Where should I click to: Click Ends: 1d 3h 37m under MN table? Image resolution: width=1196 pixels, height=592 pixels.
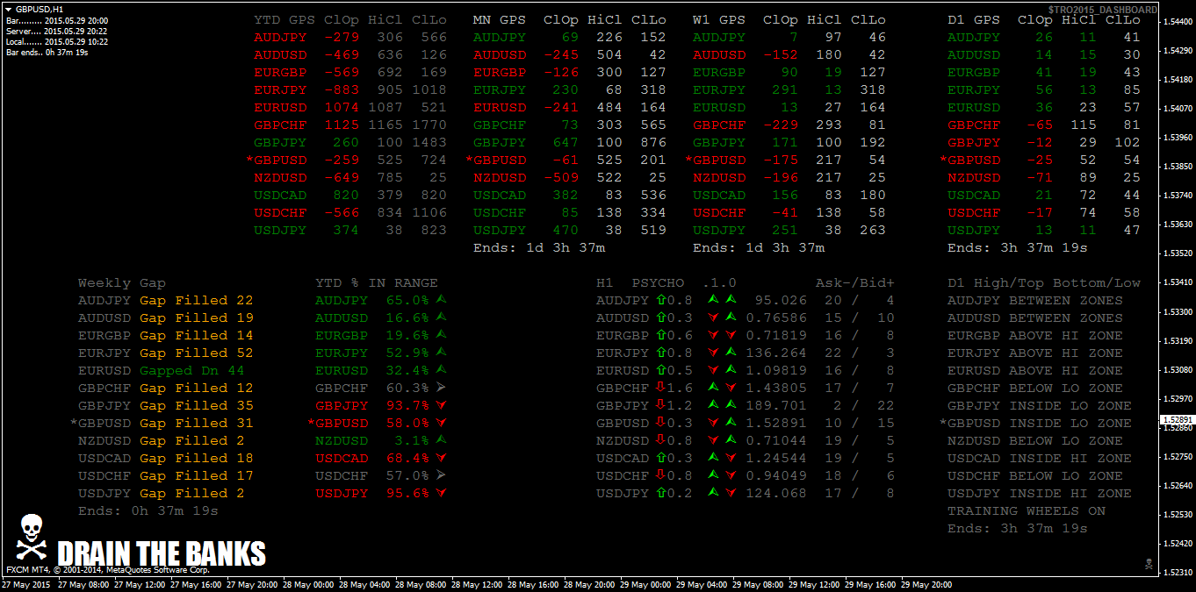(x=539, y=247)
